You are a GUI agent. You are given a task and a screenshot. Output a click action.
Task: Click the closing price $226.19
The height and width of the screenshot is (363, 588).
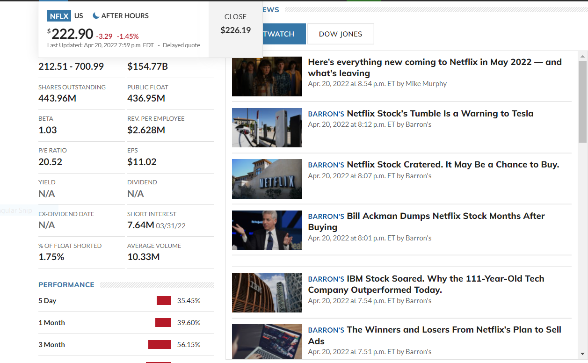[236, 30]
